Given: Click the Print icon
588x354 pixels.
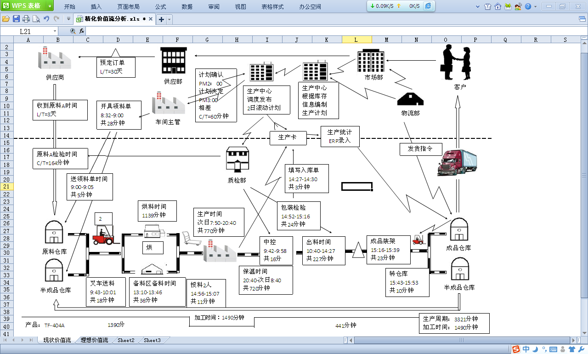Looking at the screenshot, I should (26, 19).
